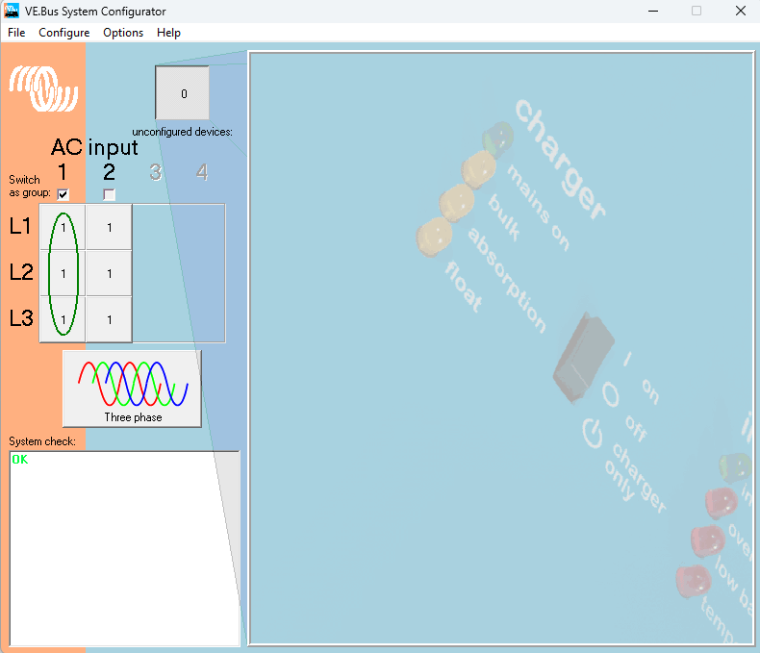The height and width of the screenshot is (653, 760).
Task: Click the System check OK text
Action: (x=20, y=460)
